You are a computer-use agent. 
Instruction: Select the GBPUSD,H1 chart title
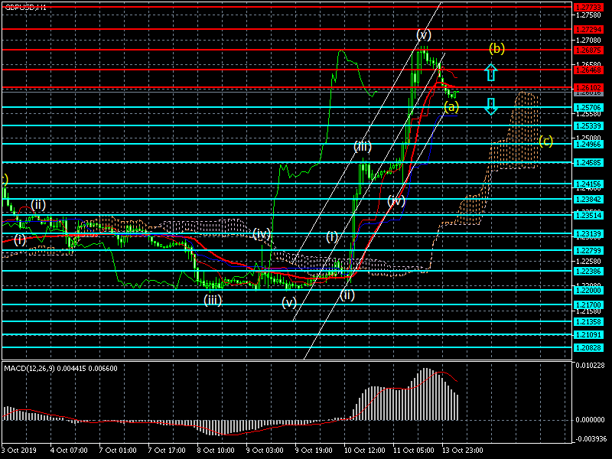[x=25, y=6]
